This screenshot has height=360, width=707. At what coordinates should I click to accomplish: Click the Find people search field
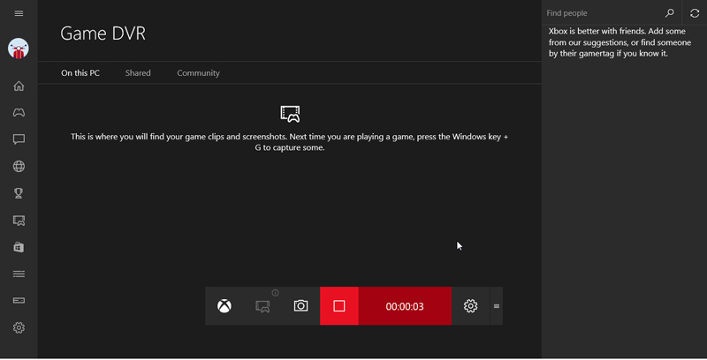601,13
